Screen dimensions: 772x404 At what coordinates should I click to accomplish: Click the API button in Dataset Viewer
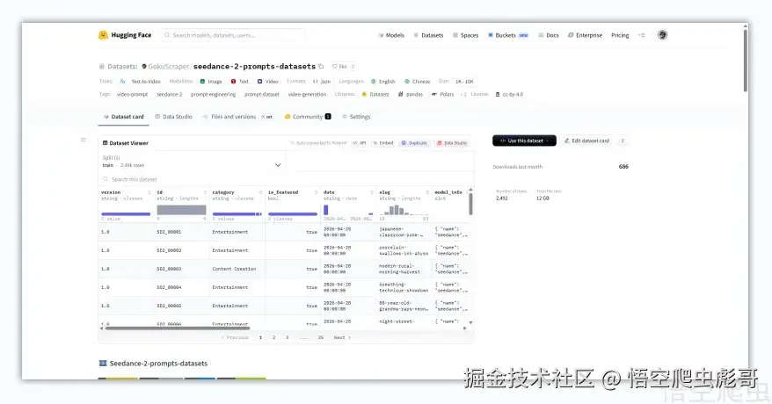(360, 143)
